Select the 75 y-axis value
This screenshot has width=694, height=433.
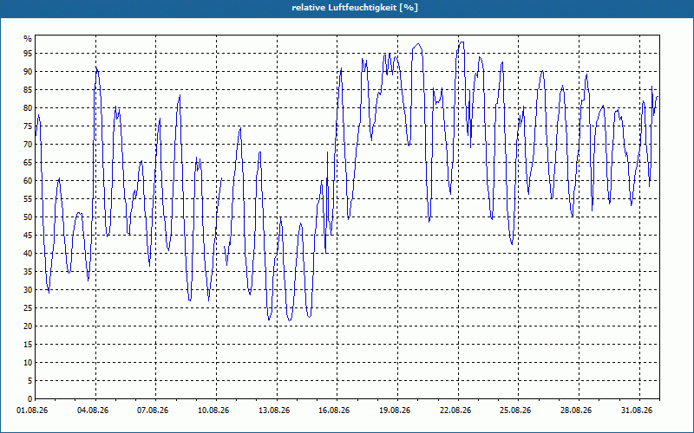point(28,126)
